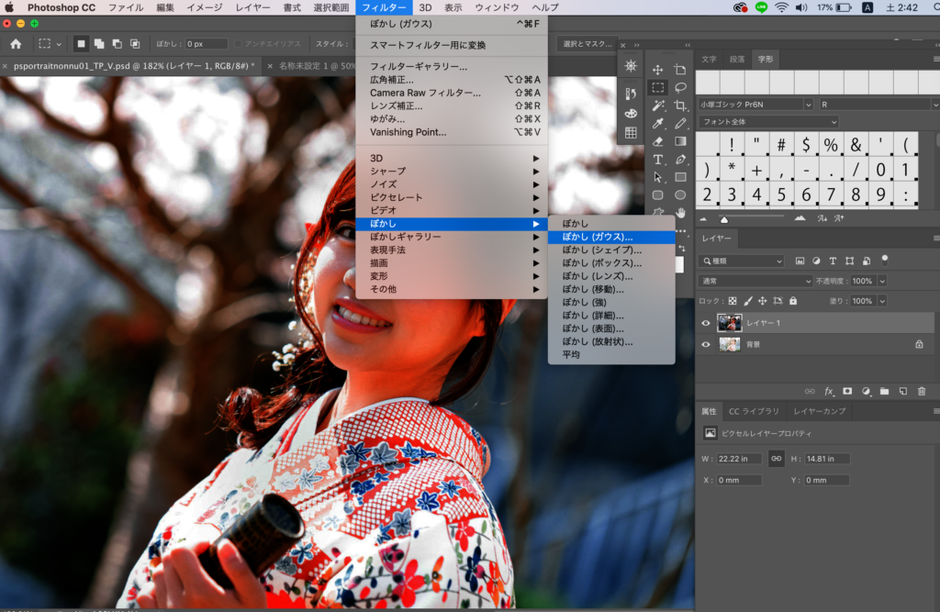Select the Lasso tool

tap(680, 88)
